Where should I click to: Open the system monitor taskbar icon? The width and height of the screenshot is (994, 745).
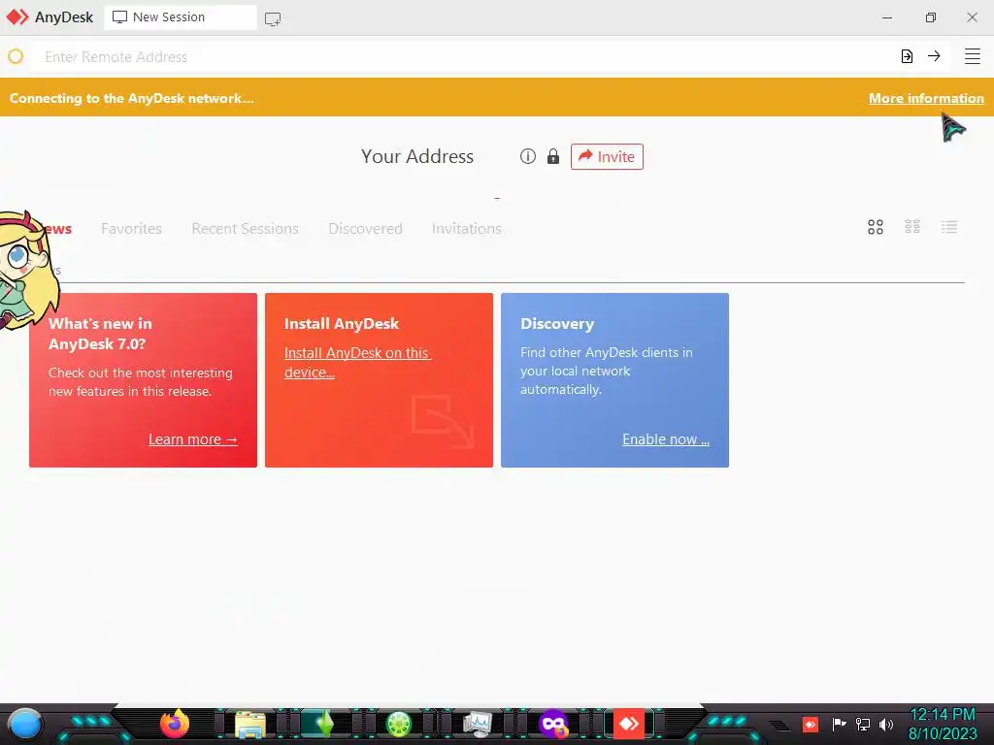478,724
